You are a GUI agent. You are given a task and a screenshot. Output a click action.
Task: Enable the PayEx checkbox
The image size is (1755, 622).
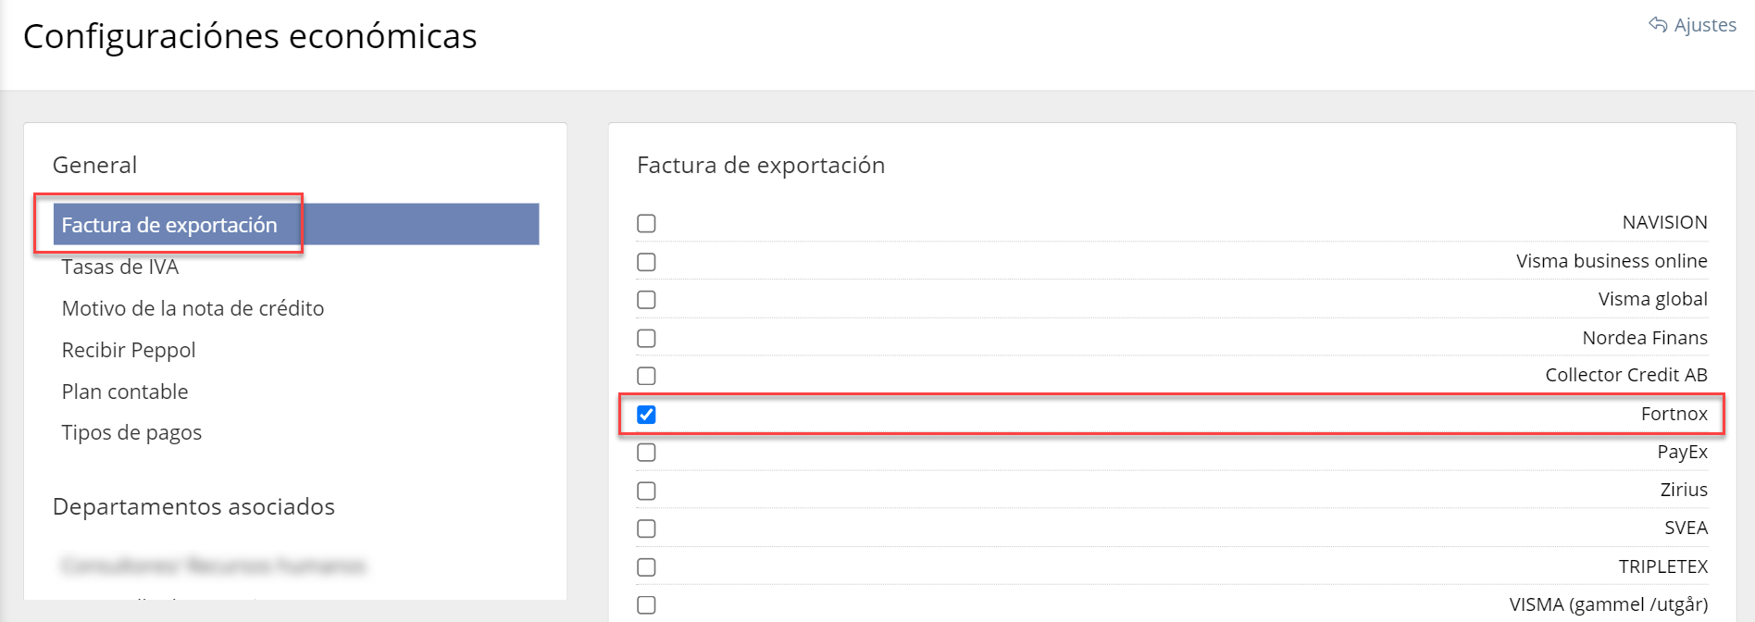[x=646, y=453]
